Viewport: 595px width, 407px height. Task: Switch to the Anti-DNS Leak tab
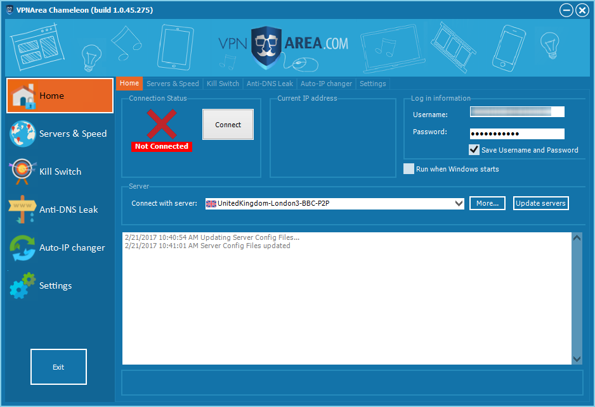[270, 84]
